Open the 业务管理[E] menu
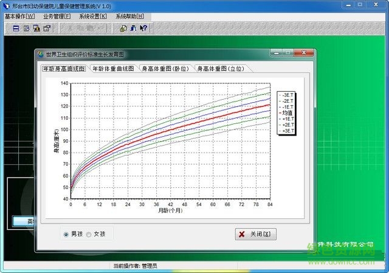 [x=57, y=16]
